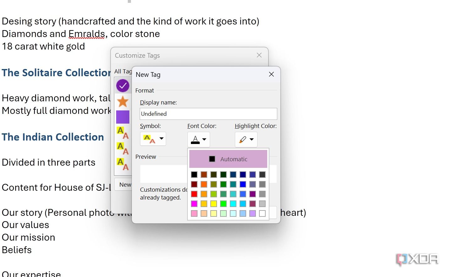Screen dimensions: 449x277
Task: Pick the cyan color swatch
Action: [x=233, y=204]
